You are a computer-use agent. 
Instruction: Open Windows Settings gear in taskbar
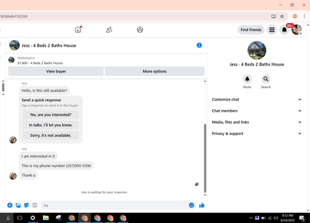pos(33,218)
